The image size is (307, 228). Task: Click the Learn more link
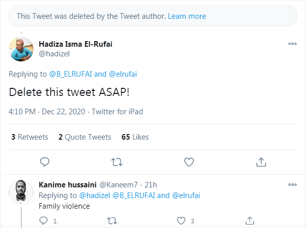(x=187, y=16)
